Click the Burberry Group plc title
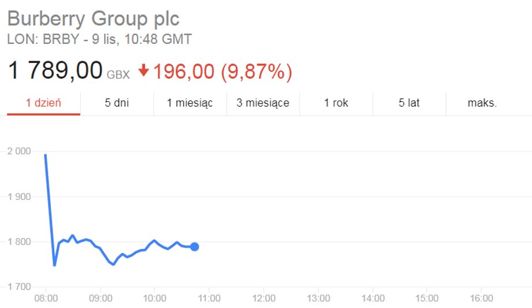 point(93,18)
